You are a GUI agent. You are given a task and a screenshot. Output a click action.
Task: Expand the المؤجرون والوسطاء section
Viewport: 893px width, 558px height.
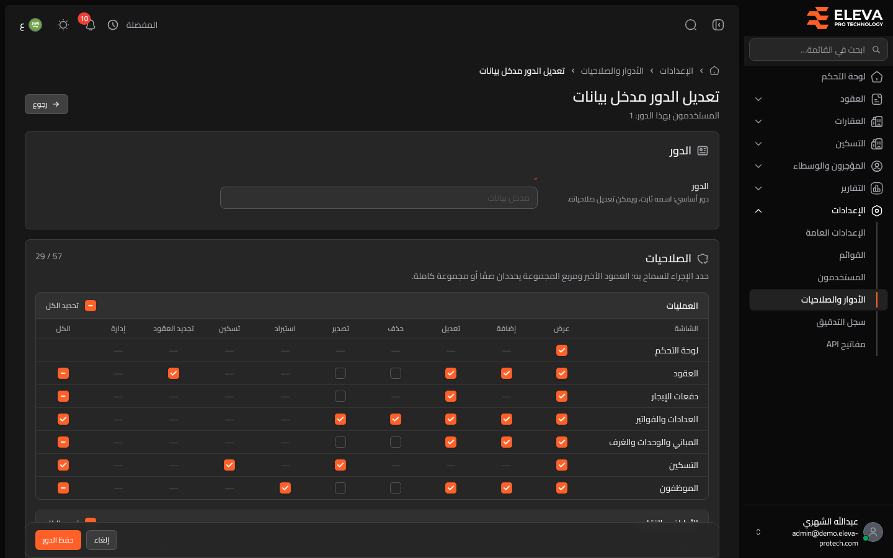[758, 166]
